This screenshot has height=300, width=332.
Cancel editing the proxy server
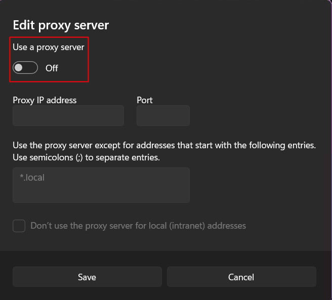241,277
